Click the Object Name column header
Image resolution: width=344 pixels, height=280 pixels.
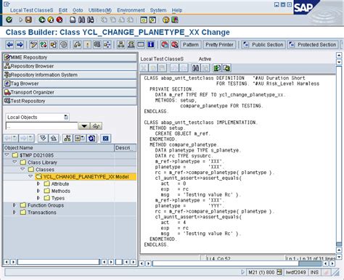pyautogui.click(x=59, y=148)
